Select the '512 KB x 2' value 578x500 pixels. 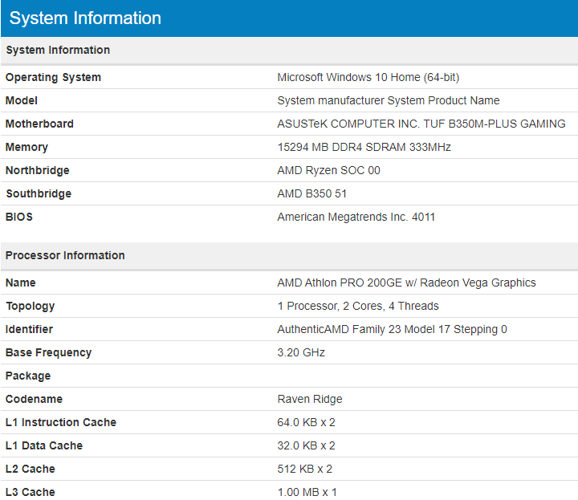[x=305, y=469]
